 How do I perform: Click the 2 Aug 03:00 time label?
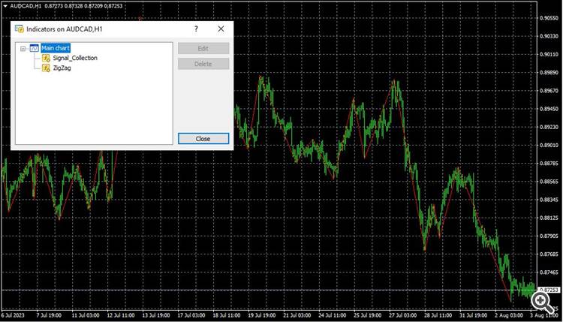point(508,315)
